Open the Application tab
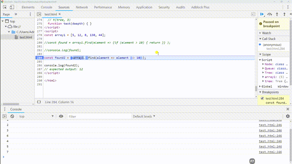292x164 pixels. [144, 7]
